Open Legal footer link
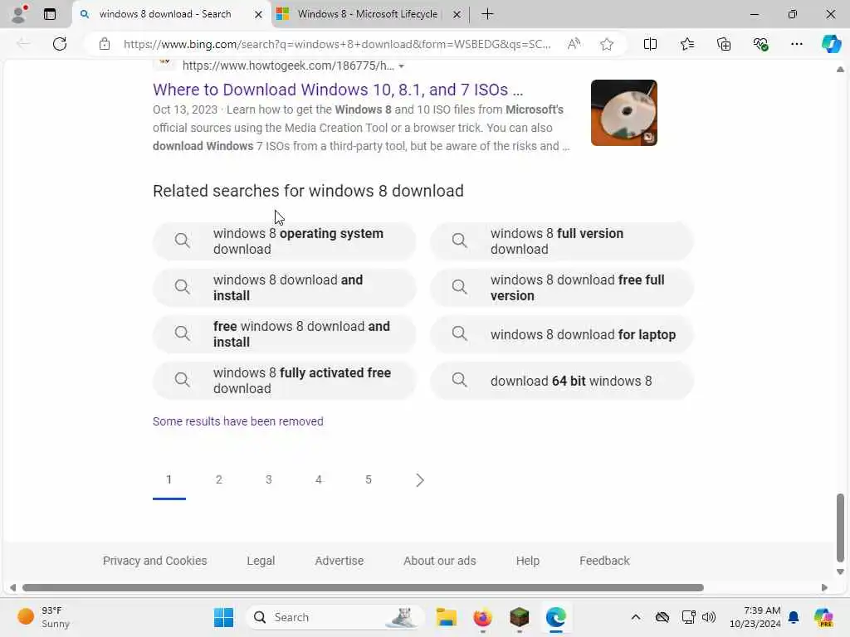The image size is (850, 637). [x=261, y=561]
